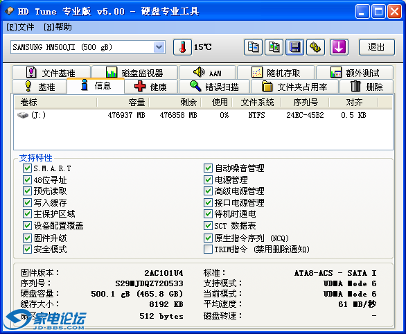Click the purple down-arrow icon

coord(339,47)
